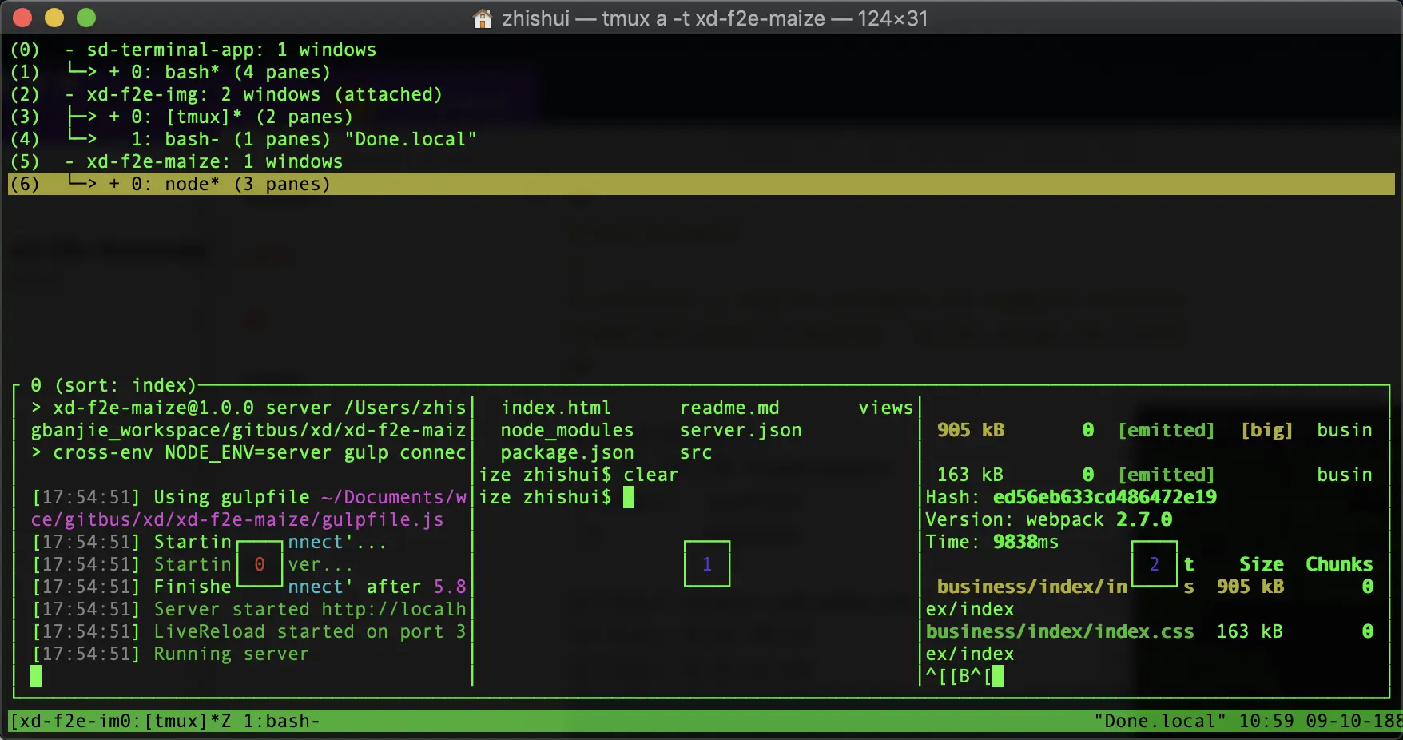Click the "[big]" flag text
1403x740 pixels.
click(1266, 430)
